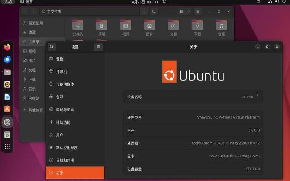Image resolution: width=290 pixels, height=181 pixels.
Task: Select 音乐 in the Files sidebar
Action: [x=33, y=89]
